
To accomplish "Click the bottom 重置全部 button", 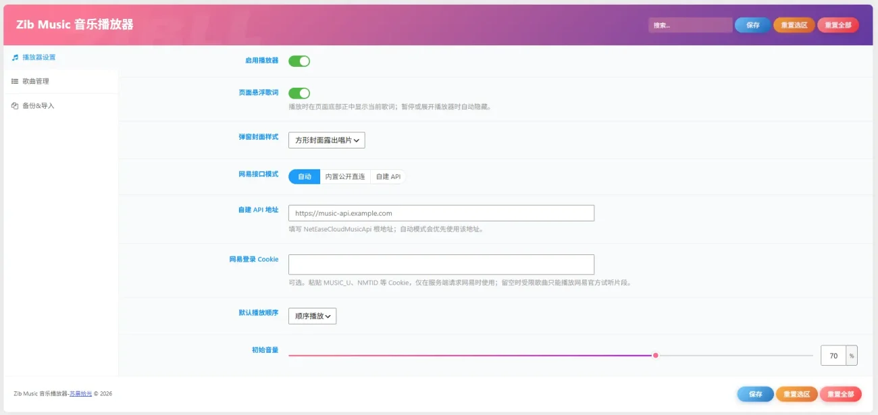I will (841, 394).
